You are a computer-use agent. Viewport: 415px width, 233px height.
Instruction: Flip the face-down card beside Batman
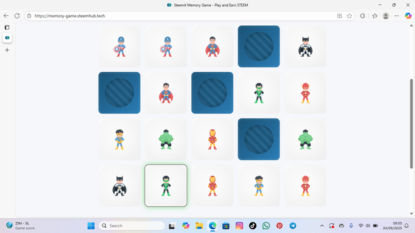point(259,46)
